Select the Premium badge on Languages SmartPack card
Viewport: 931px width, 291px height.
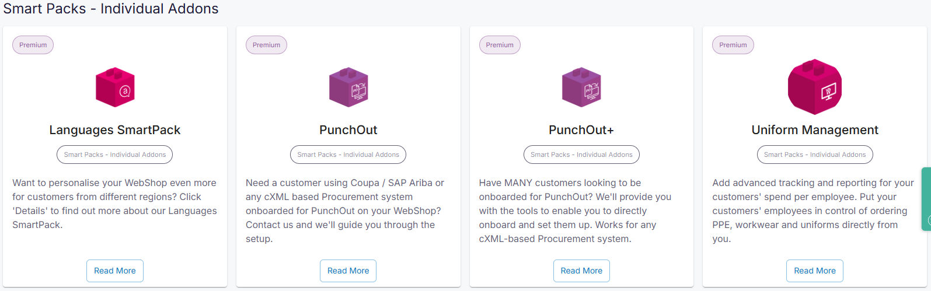[x=33, y=45]
